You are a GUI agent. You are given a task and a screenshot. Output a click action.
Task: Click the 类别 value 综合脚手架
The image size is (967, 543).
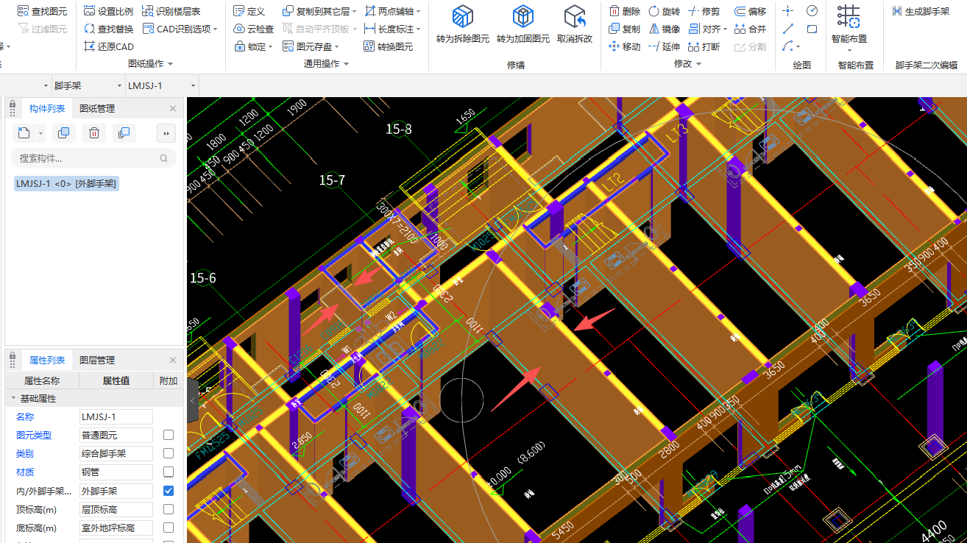[x=116, y=453]
